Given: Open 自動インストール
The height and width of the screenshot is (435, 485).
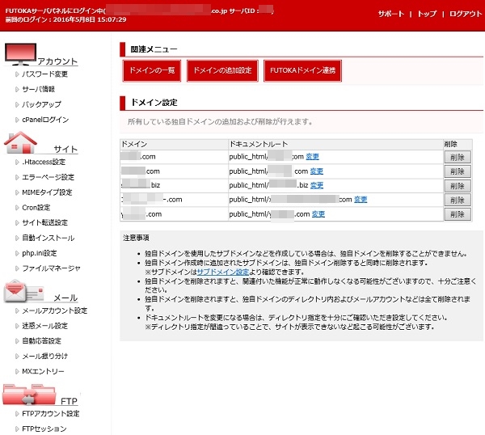Looking at the screenshot, I should click(48, 238).
